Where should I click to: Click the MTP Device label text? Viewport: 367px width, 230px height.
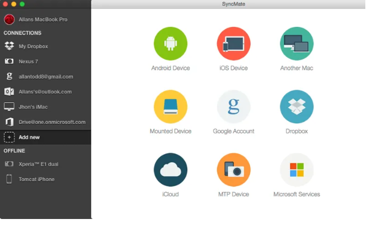pyautogui.click(x=234, y=194)
